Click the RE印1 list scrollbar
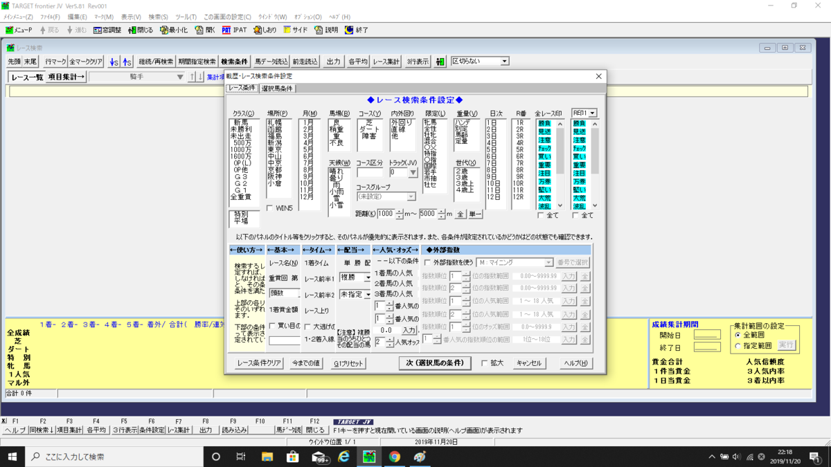The width and height of the screenshot is (831, 467). (x=594, y=165)
